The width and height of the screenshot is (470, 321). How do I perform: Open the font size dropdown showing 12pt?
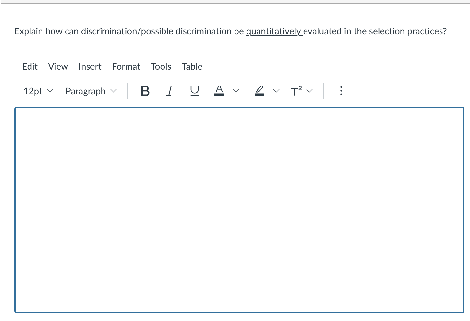coord(38,91)
